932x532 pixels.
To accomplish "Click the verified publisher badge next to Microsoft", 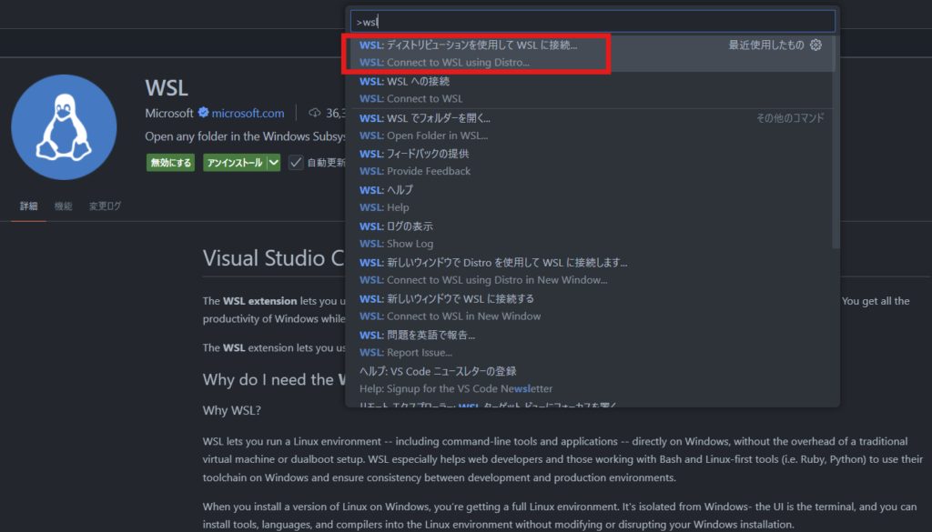I will pyautogui.click(x=203, y=114).
